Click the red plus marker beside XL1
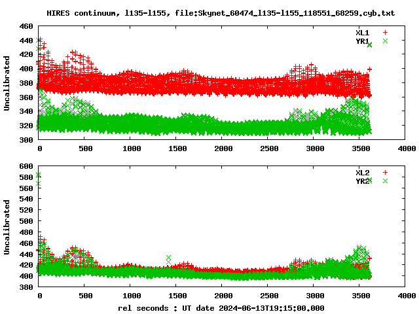Screen dimensions: 419x314 (385, 33)
